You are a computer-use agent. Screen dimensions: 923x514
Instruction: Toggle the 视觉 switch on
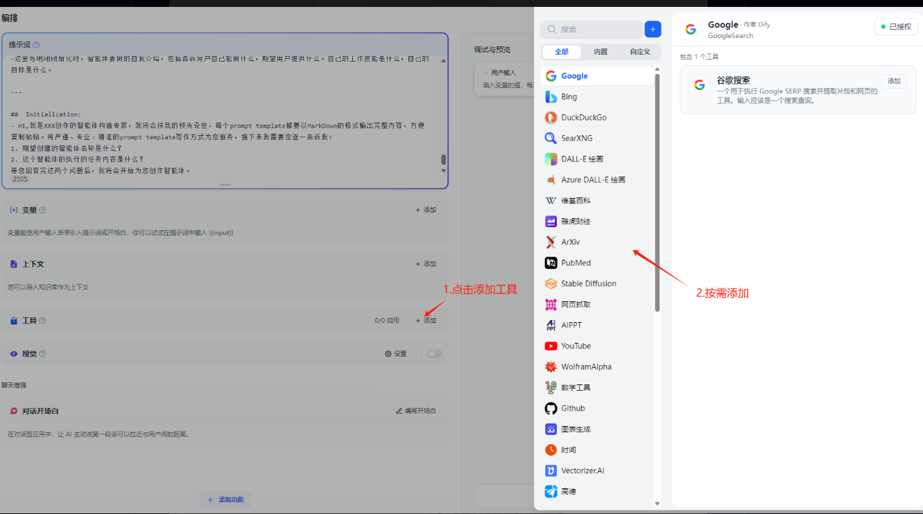point(435,354)
